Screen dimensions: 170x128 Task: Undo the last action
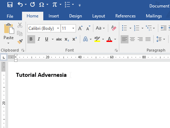20,5
